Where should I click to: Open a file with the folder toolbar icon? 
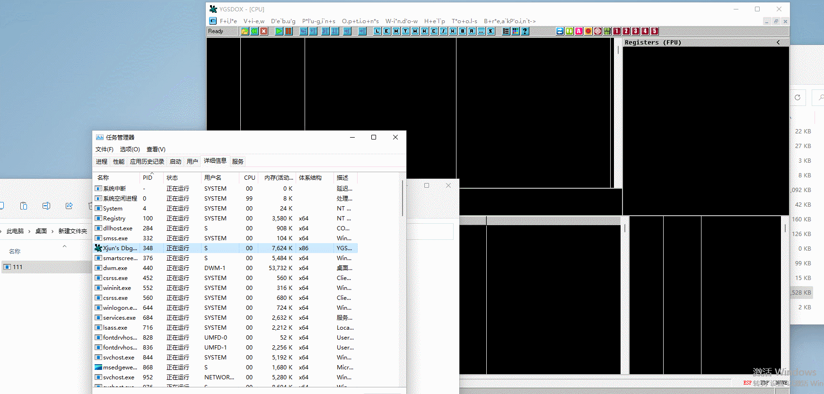245,31
